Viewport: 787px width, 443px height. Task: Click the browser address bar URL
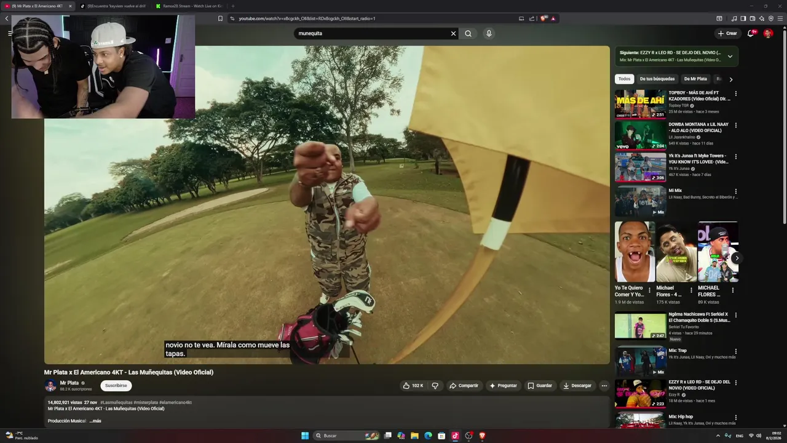(307, 18)
